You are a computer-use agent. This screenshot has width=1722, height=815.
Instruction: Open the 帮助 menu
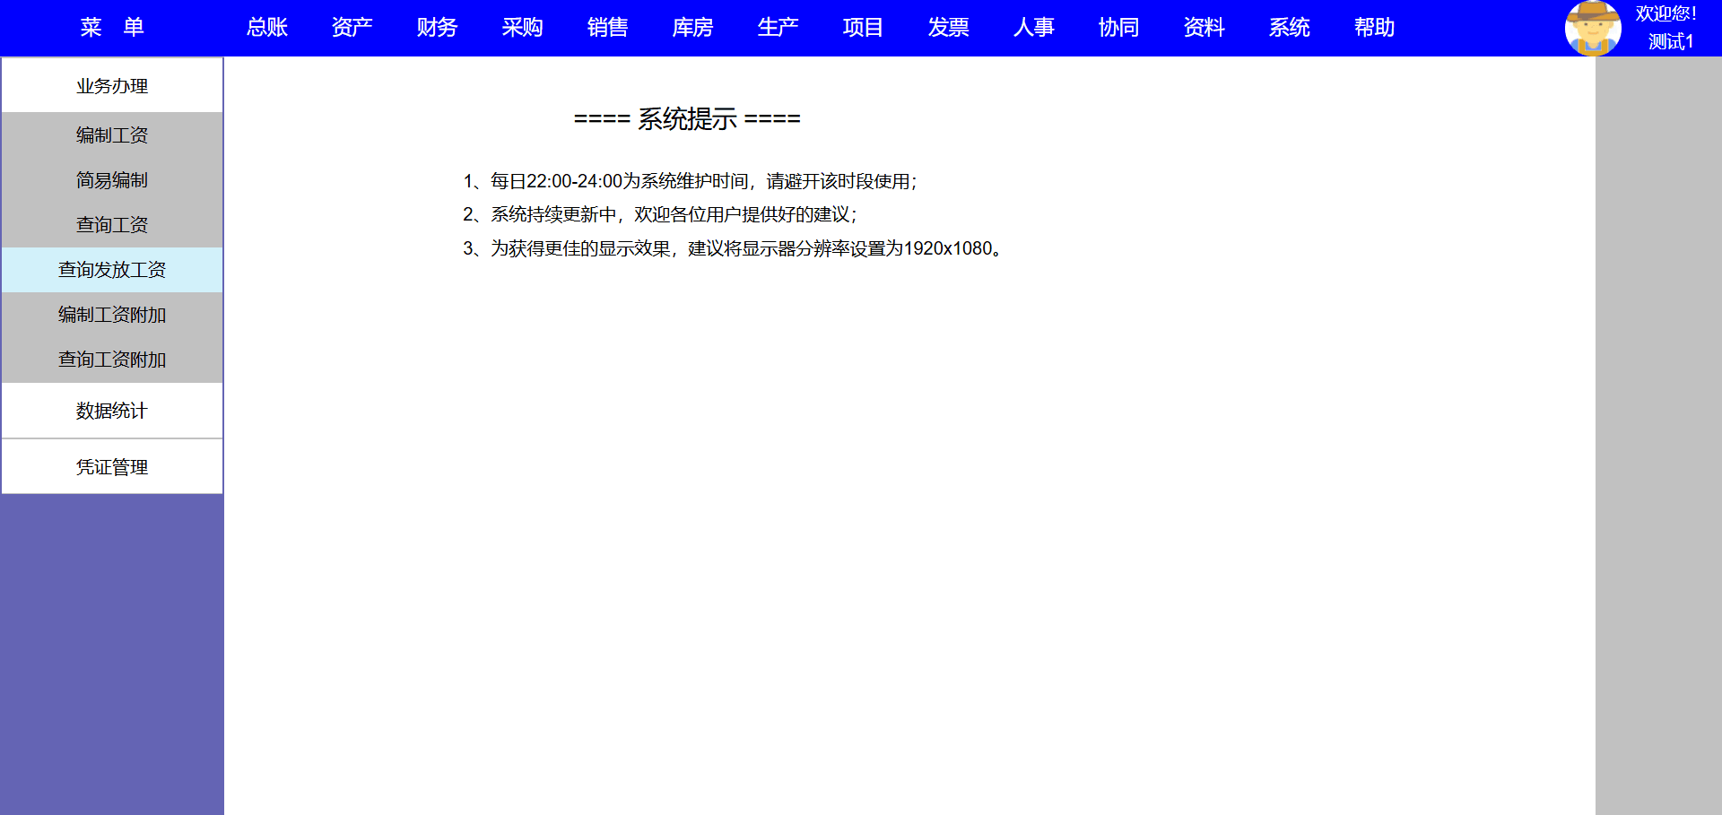pyautogui.click(x=1374, y=28)
